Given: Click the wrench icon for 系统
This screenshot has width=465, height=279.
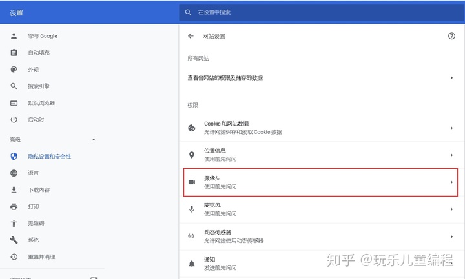Looking at the screenshot, I should point(14,240).
